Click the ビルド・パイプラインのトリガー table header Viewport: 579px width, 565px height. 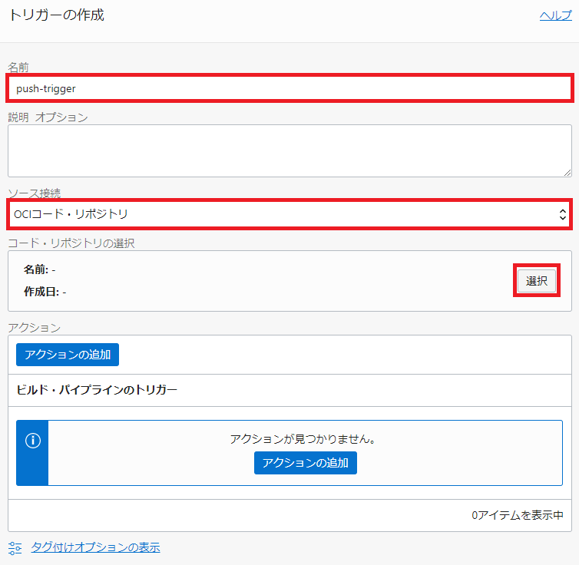point(97,390)
